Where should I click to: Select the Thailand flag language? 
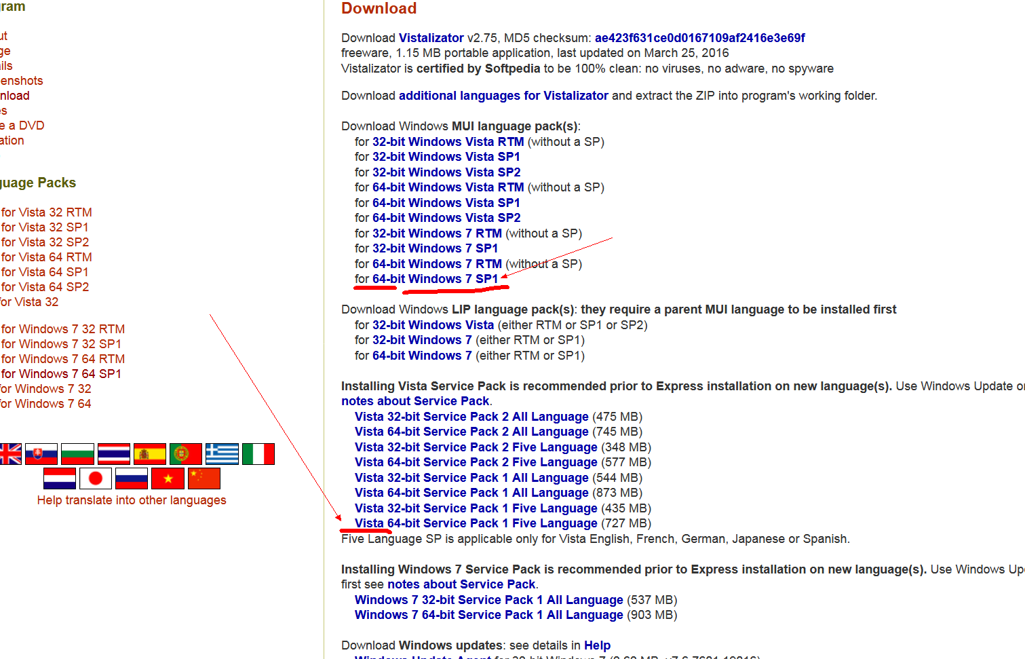pyautogui.click(x=114, y=454)
